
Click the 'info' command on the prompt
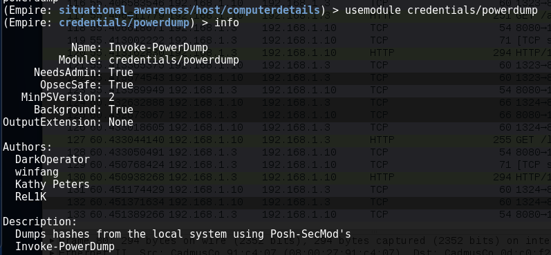pyautogui.click(x=227, y=23)
